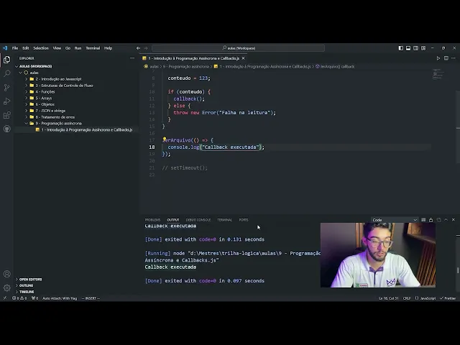Image resolution: width=460 pixels, height=345 pixels.
Task: Collapse the aulas root folder
Action: click(21, 73)
